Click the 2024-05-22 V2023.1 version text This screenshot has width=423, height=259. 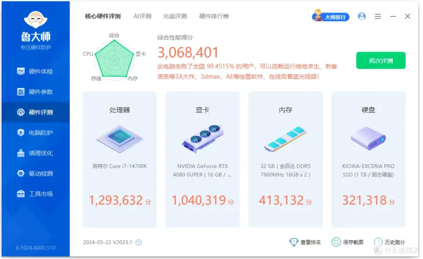(107, 242)
